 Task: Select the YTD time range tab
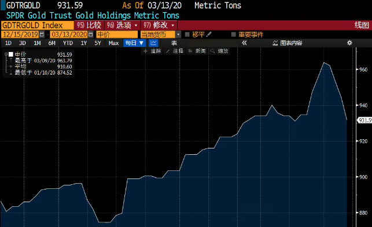pyautogui.click(x=68, y=43)
